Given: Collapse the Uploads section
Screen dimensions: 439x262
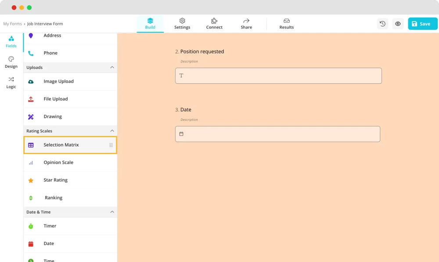Looking at the screenshot, I should tap(112, 67).
